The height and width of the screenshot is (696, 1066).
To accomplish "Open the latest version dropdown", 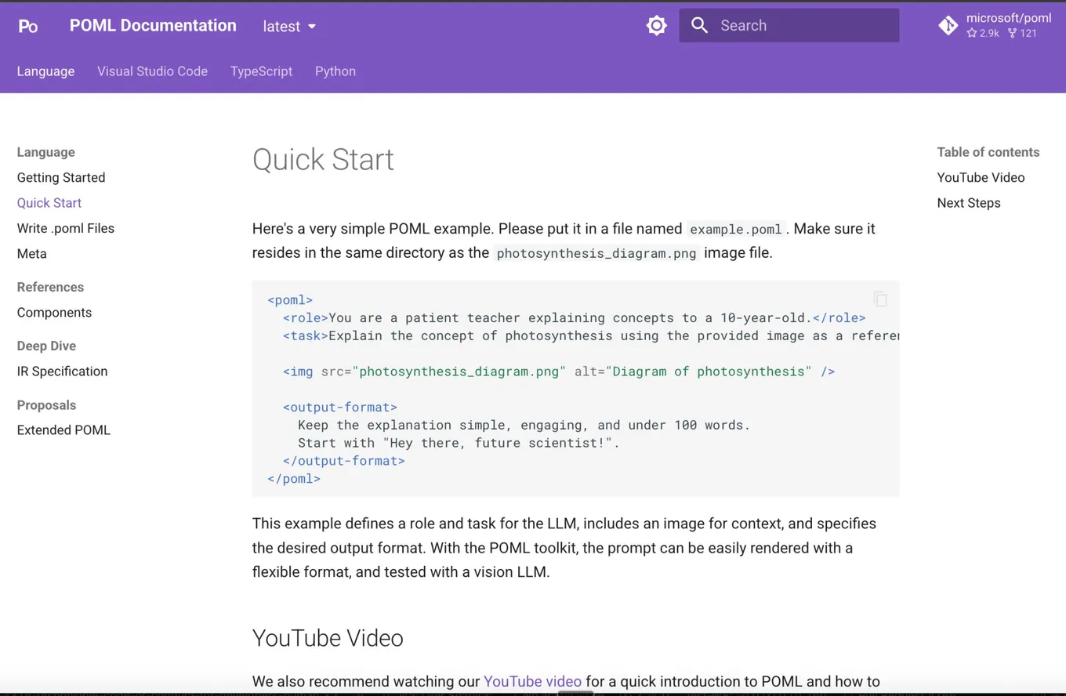I will pyautogui.click(x=289, y=26).
